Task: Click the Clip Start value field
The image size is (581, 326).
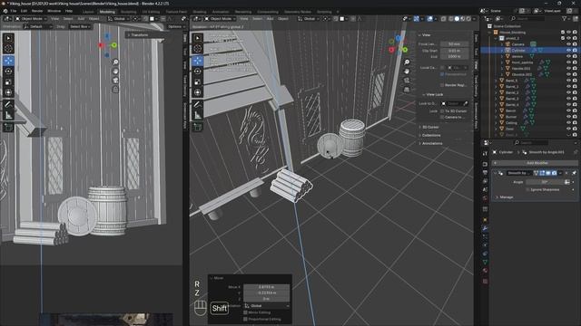Action: click(x=454, y=51)
